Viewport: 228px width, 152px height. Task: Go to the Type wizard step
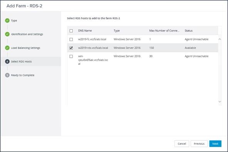coord(14,20)
